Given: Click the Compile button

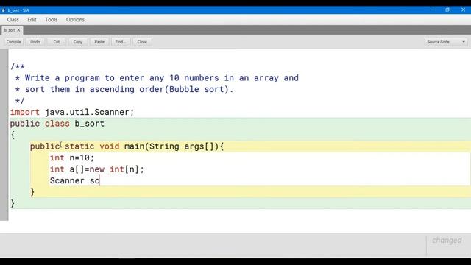Looking at the screenshot, I should tap(13, 42).
